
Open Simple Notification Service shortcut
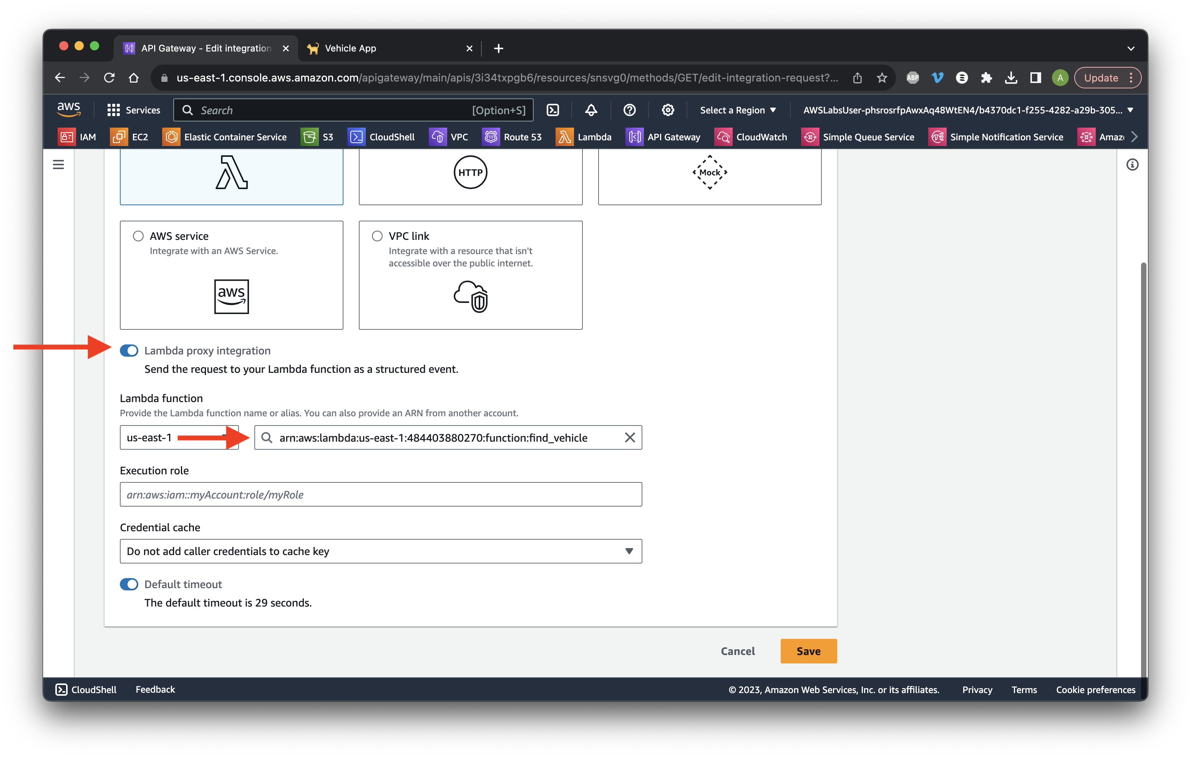[x=995, y=137]
